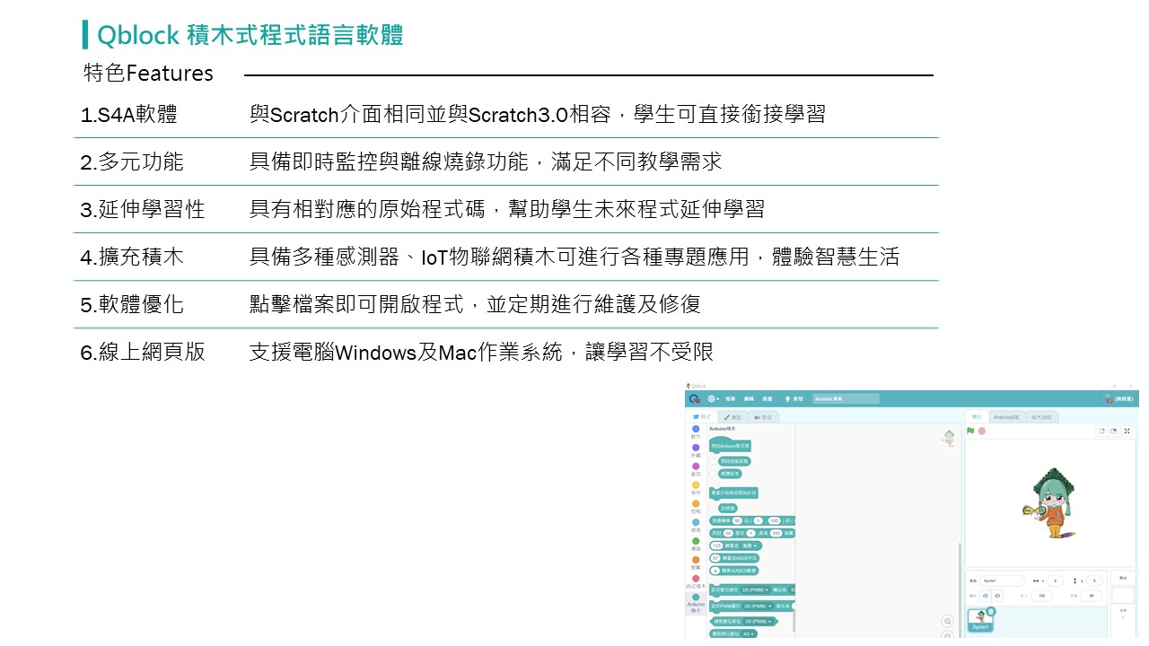The width and height of the screenshot is (1149, 646).
Task: Open the 編輯 menu
Action: tap(749, 398)
